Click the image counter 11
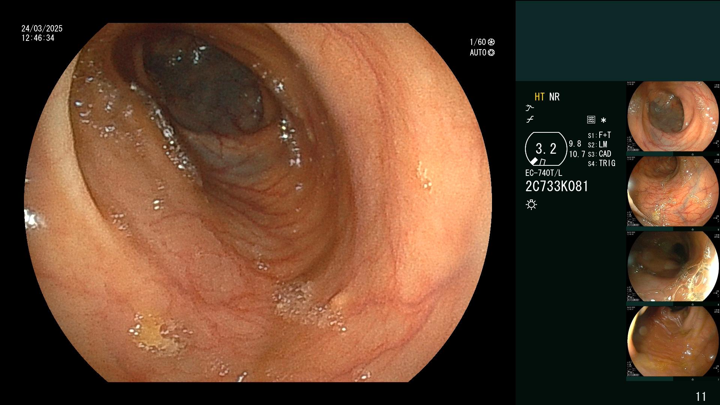The image size is (720, 405). click(701, 396)
